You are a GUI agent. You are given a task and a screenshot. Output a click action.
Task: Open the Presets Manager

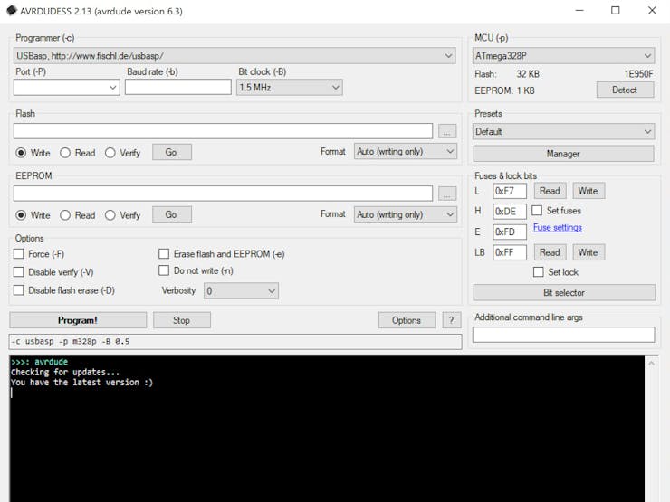tap(563, 154)
